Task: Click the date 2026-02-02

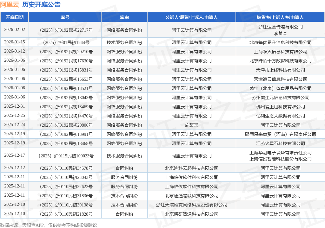Action: 15,29
